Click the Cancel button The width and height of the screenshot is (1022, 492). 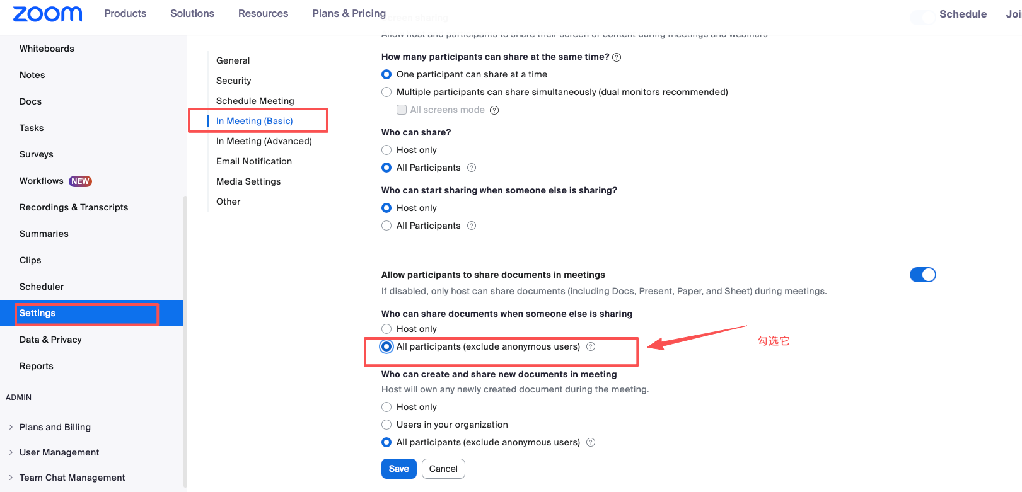pos(443,469)
